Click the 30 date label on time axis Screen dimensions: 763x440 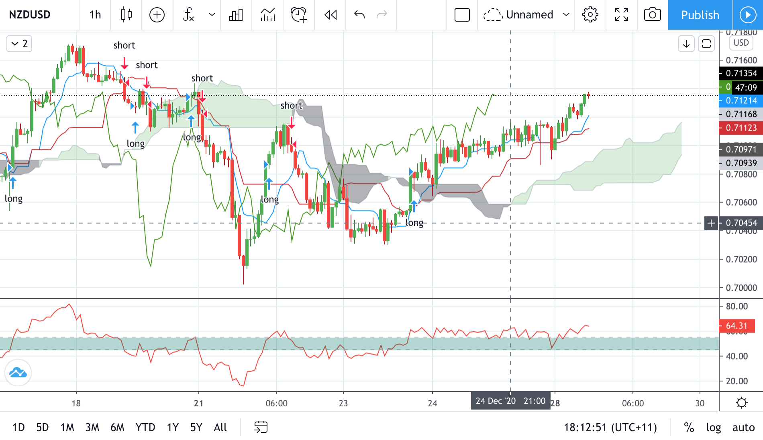700,403
